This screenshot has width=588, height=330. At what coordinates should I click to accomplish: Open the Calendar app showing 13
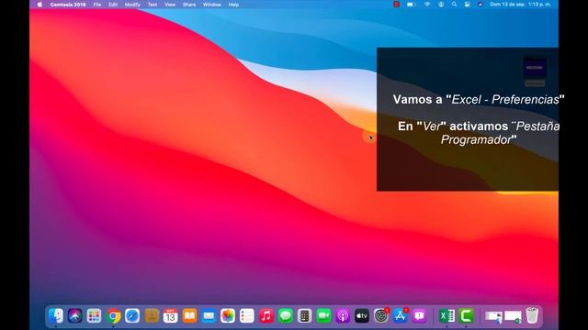point(171,316)
